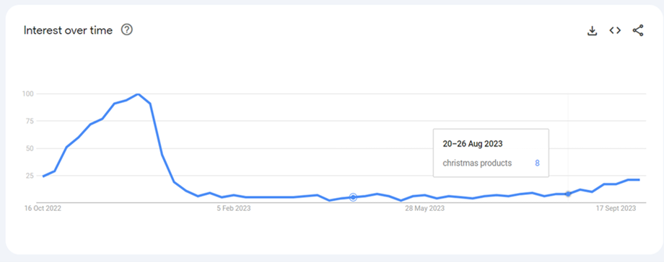The height and width of the screenshot is (262, 664).
Task: Click the "Interest over time" heading
Action: coord(68,30)
